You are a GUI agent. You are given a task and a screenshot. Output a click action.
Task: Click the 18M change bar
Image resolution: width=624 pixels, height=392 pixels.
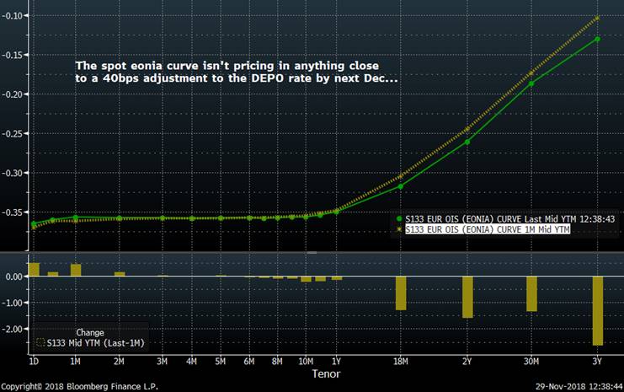tap(401, 293)
